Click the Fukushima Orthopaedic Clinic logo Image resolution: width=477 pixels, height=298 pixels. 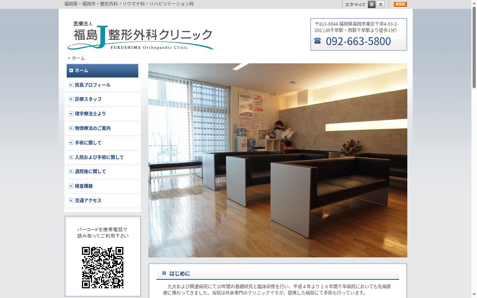[140, 35]
